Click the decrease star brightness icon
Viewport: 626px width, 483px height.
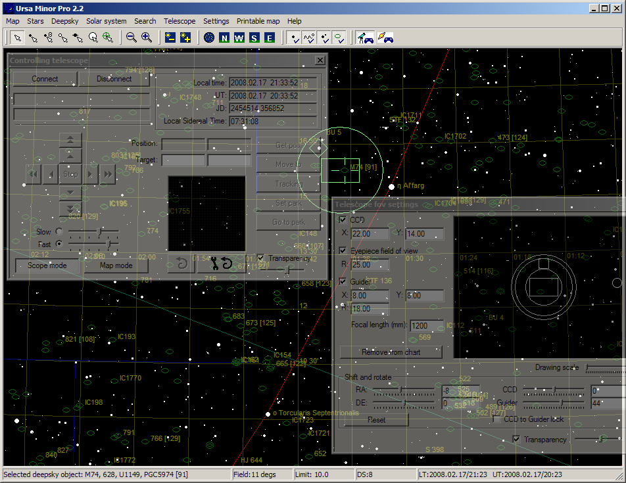tap(170, 37)
